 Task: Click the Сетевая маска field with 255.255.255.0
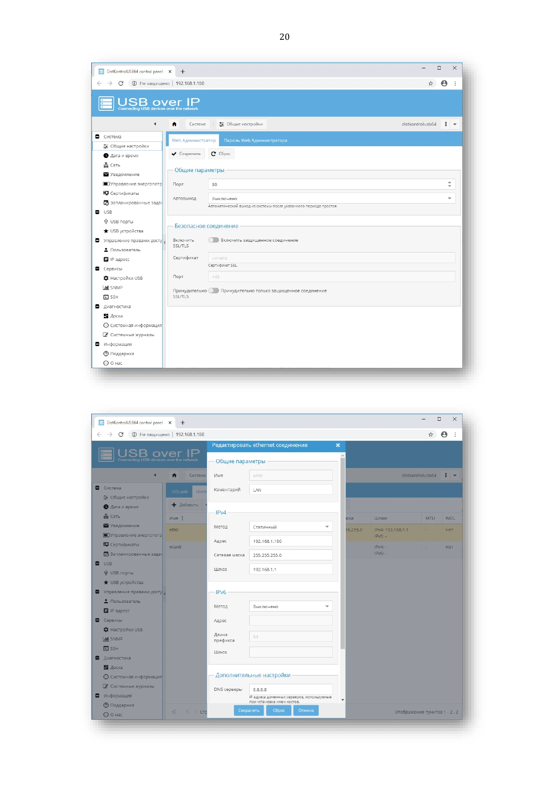click(x=291, y=555)
